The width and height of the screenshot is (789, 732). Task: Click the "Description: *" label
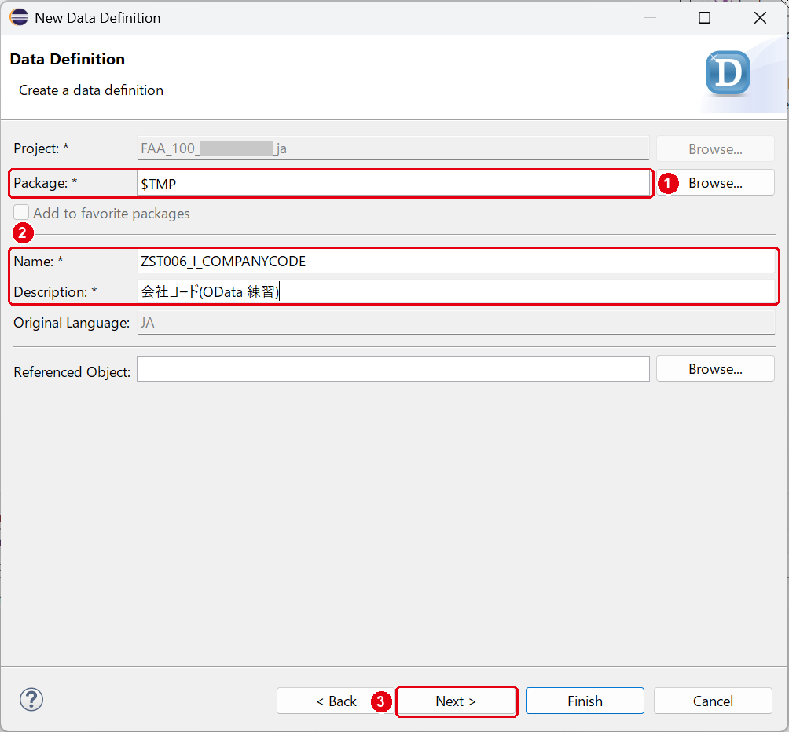pos(55,292)
